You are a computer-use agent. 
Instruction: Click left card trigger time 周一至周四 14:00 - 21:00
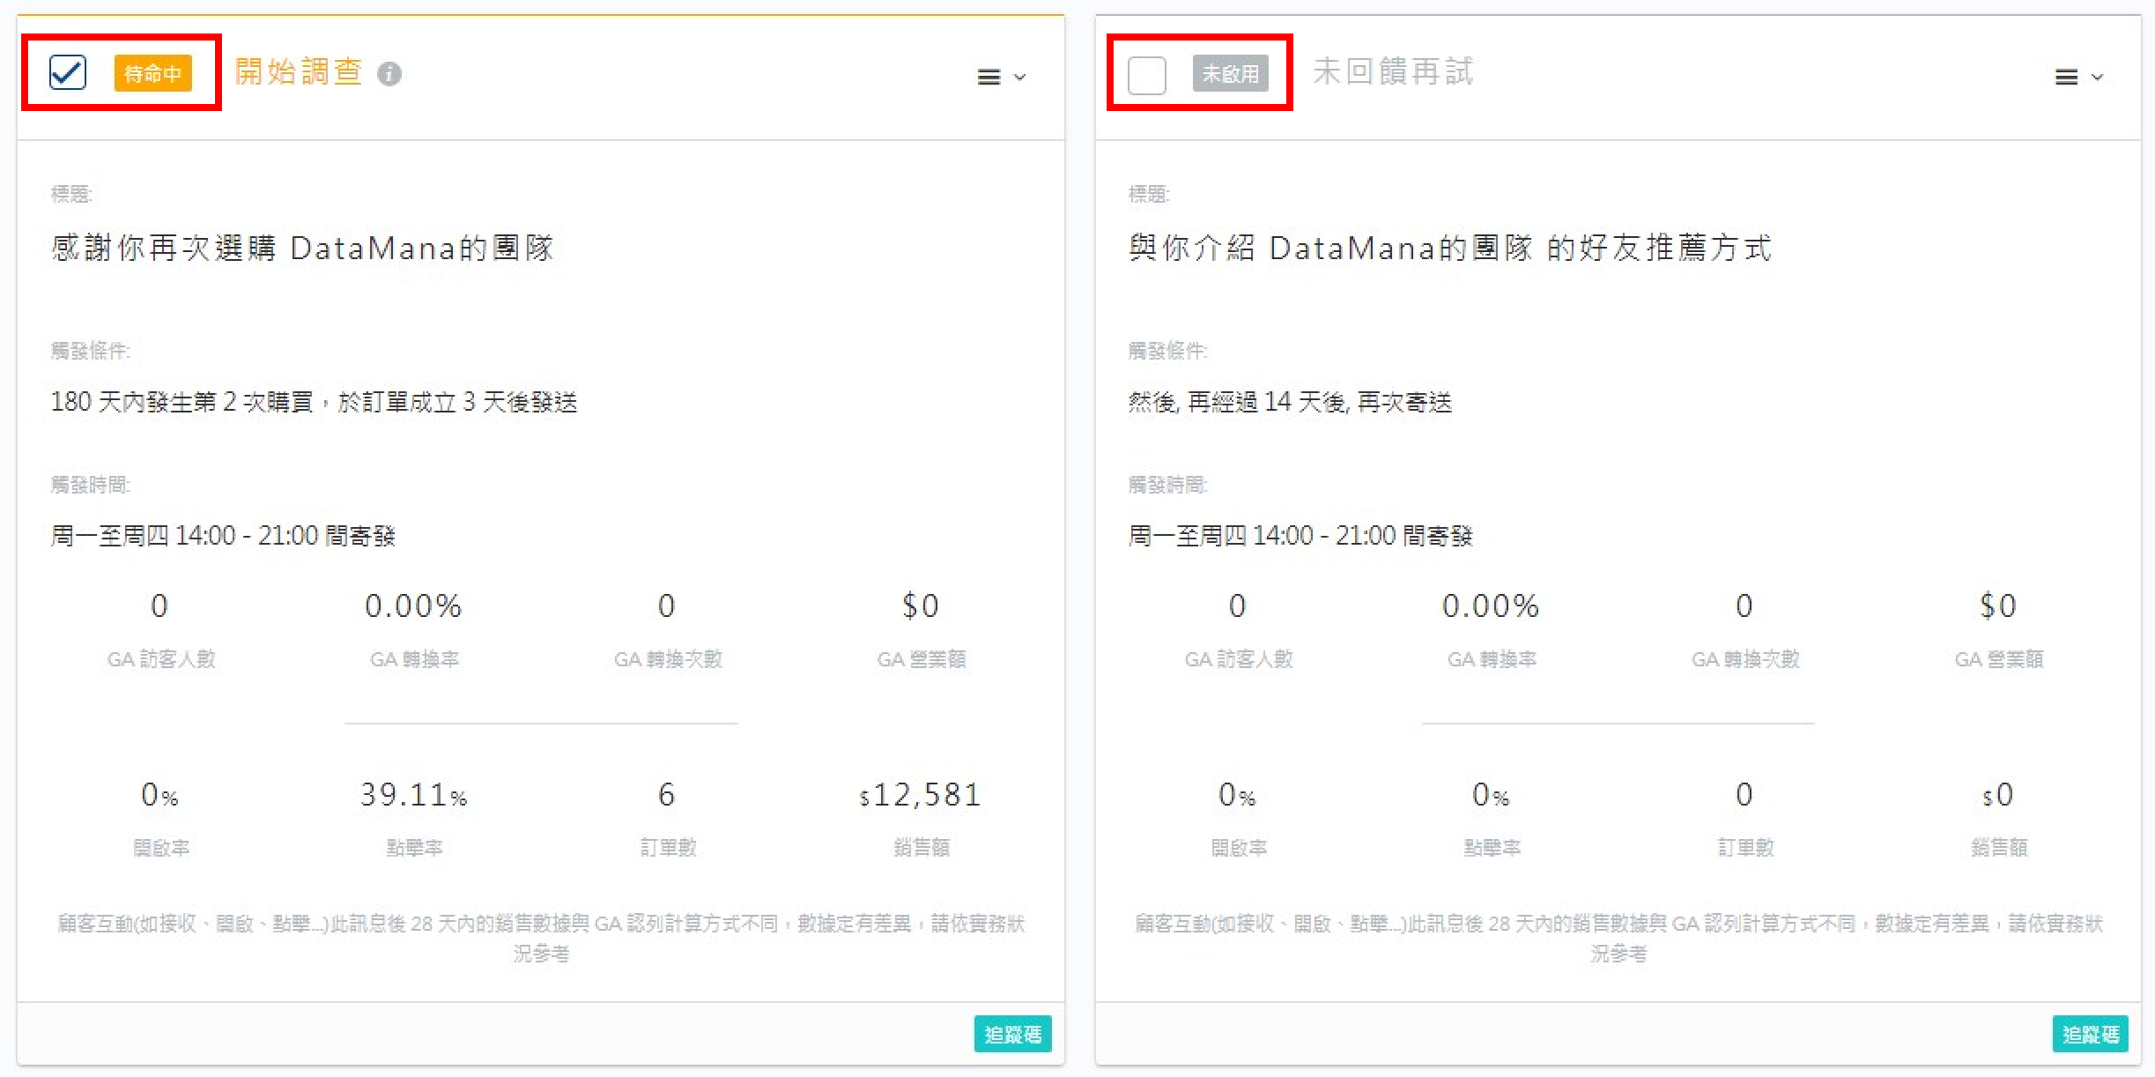(x=223, y=536)
